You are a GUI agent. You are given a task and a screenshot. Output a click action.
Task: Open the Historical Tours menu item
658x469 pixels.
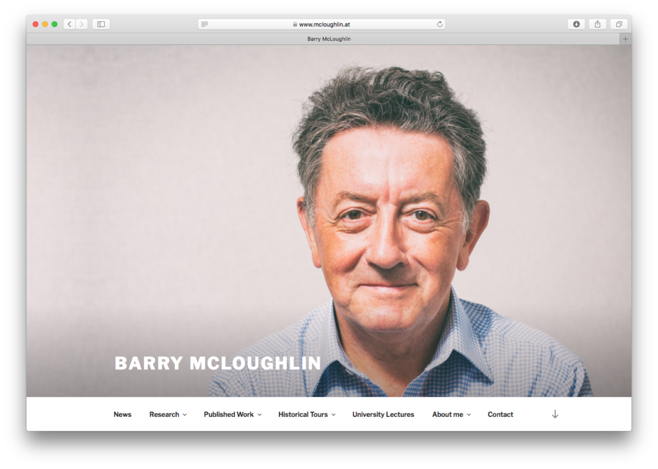(303, 414)
